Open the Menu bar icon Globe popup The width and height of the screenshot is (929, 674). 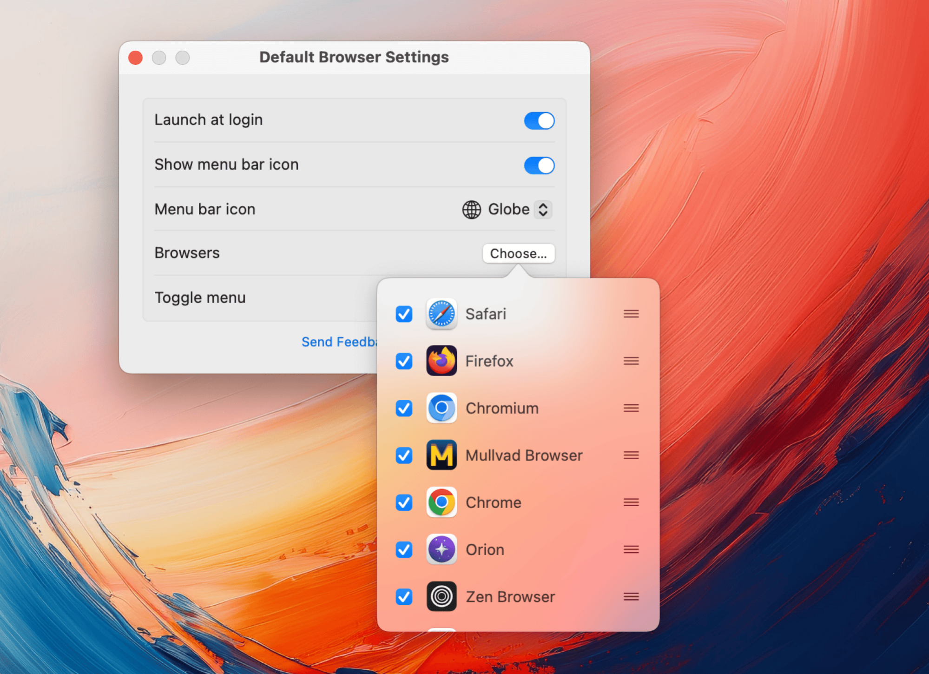tap(507, 210)
